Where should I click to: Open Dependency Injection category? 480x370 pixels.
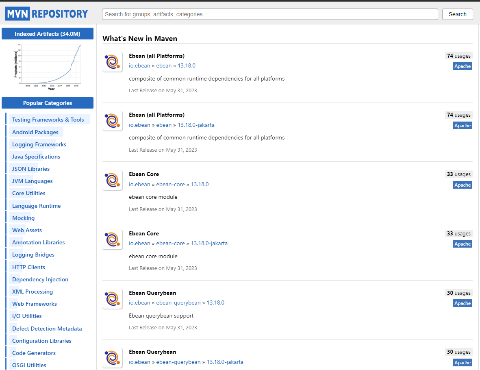[40, 279]
